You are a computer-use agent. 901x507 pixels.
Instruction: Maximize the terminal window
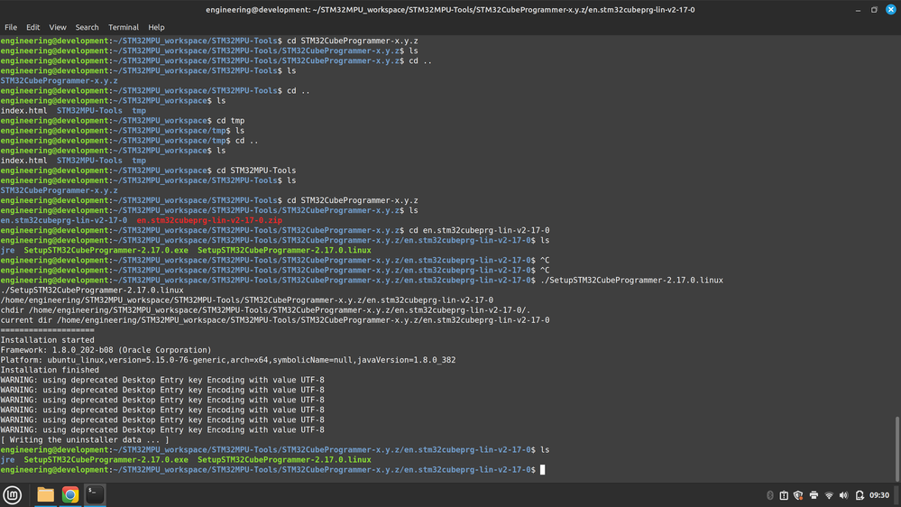click(874, 10)
